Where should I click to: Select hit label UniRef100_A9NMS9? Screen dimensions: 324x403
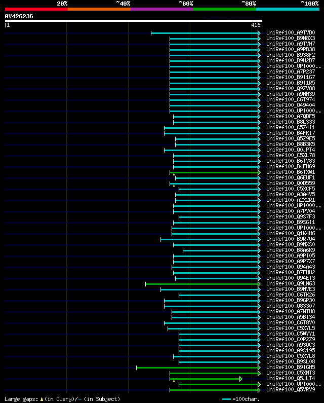(x=291, y=94)
